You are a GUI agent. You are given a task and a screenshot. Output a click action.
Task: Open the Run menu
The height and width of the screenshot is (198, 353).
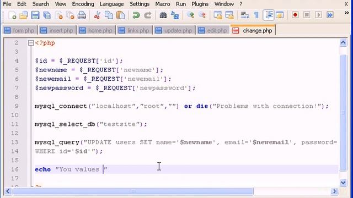[x=181, y=4]
